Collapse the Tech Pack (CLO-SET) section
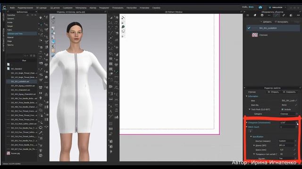 coord(250,109)
